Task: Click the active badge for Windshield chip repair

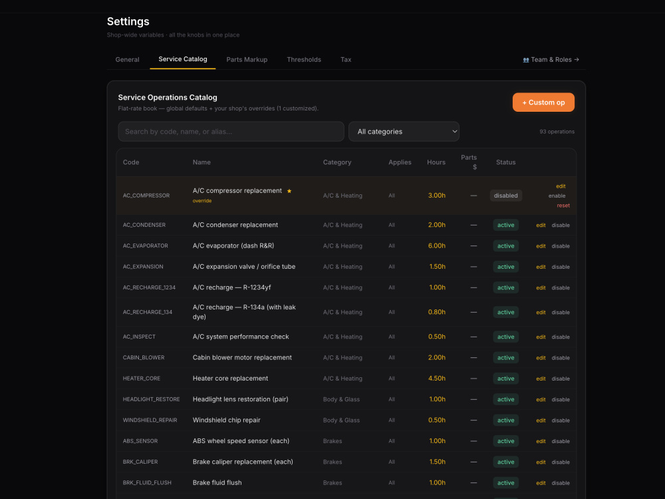Action: tap(505, 420)
